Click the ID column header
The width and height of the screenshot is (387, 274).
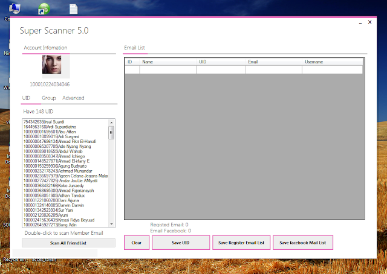(132, 62)
